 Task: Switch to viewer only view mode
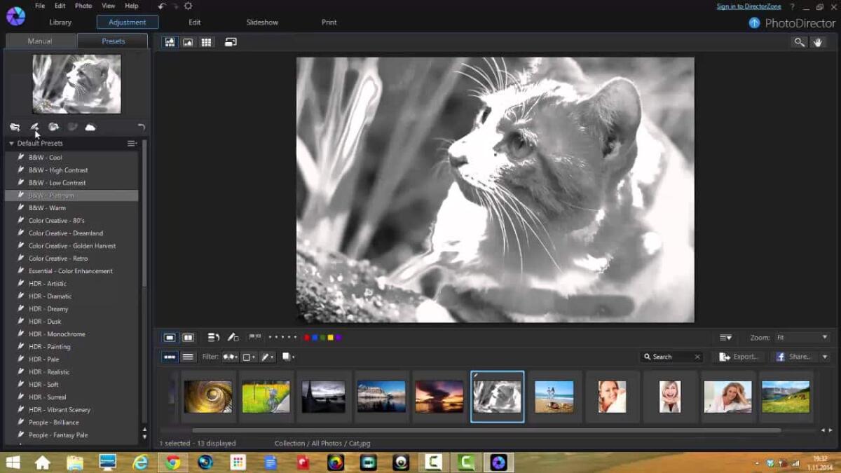[x=187, y=42]
